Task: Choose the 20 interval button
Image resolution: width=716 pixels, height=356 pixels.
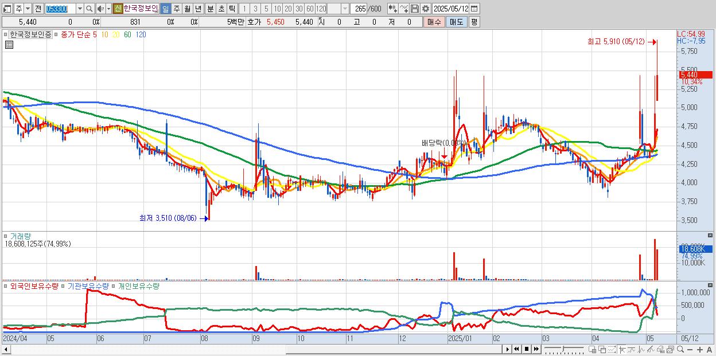Action: click(288, 9)
